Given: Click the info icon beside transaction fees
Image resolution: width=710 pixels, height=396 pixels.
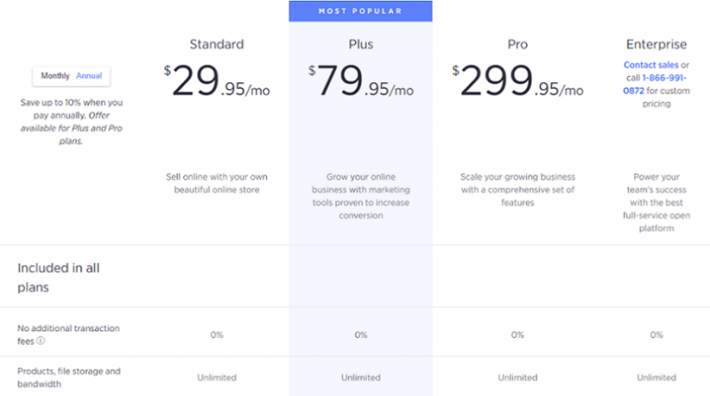Looking at the screenshot, I should click(x=41, y=340).
